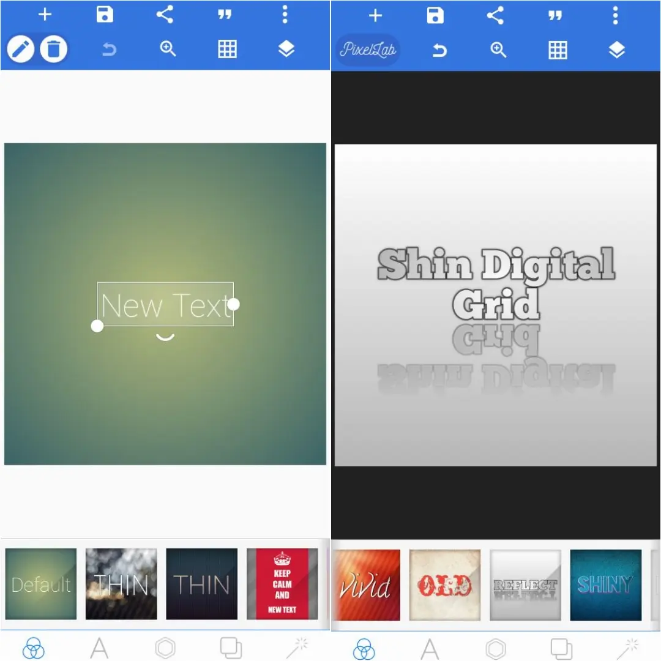Image resolution: width=661 pixels, height=661 pixels.
Task: Open the three-dot menu in right screen
Action: tap(615, 15)
